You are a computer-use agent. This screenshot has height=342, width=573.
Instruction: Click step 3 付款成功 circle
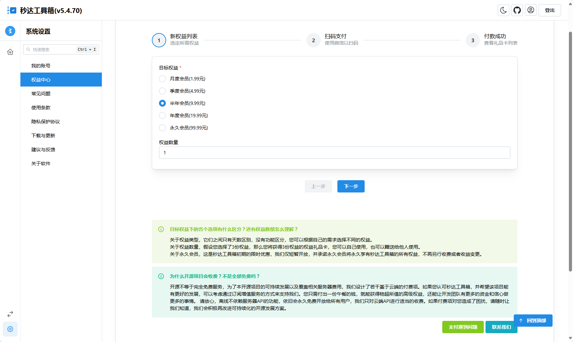pyautogui.click(x=473, y=40)
